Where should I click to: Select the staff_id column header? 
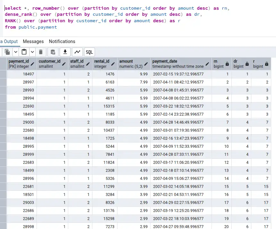80,64
